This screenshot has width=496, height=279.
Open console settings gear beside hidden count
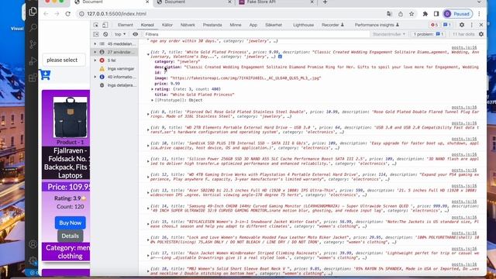click(x=481, y=34)
